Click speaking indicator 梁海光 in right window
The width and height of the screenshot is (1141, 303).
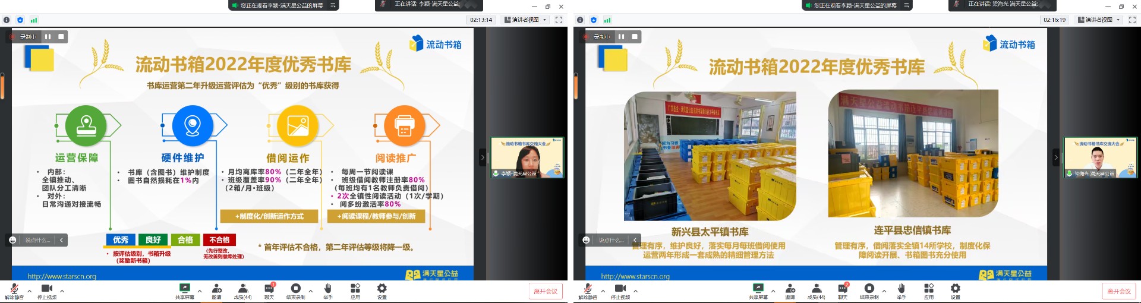(1001, 4)
